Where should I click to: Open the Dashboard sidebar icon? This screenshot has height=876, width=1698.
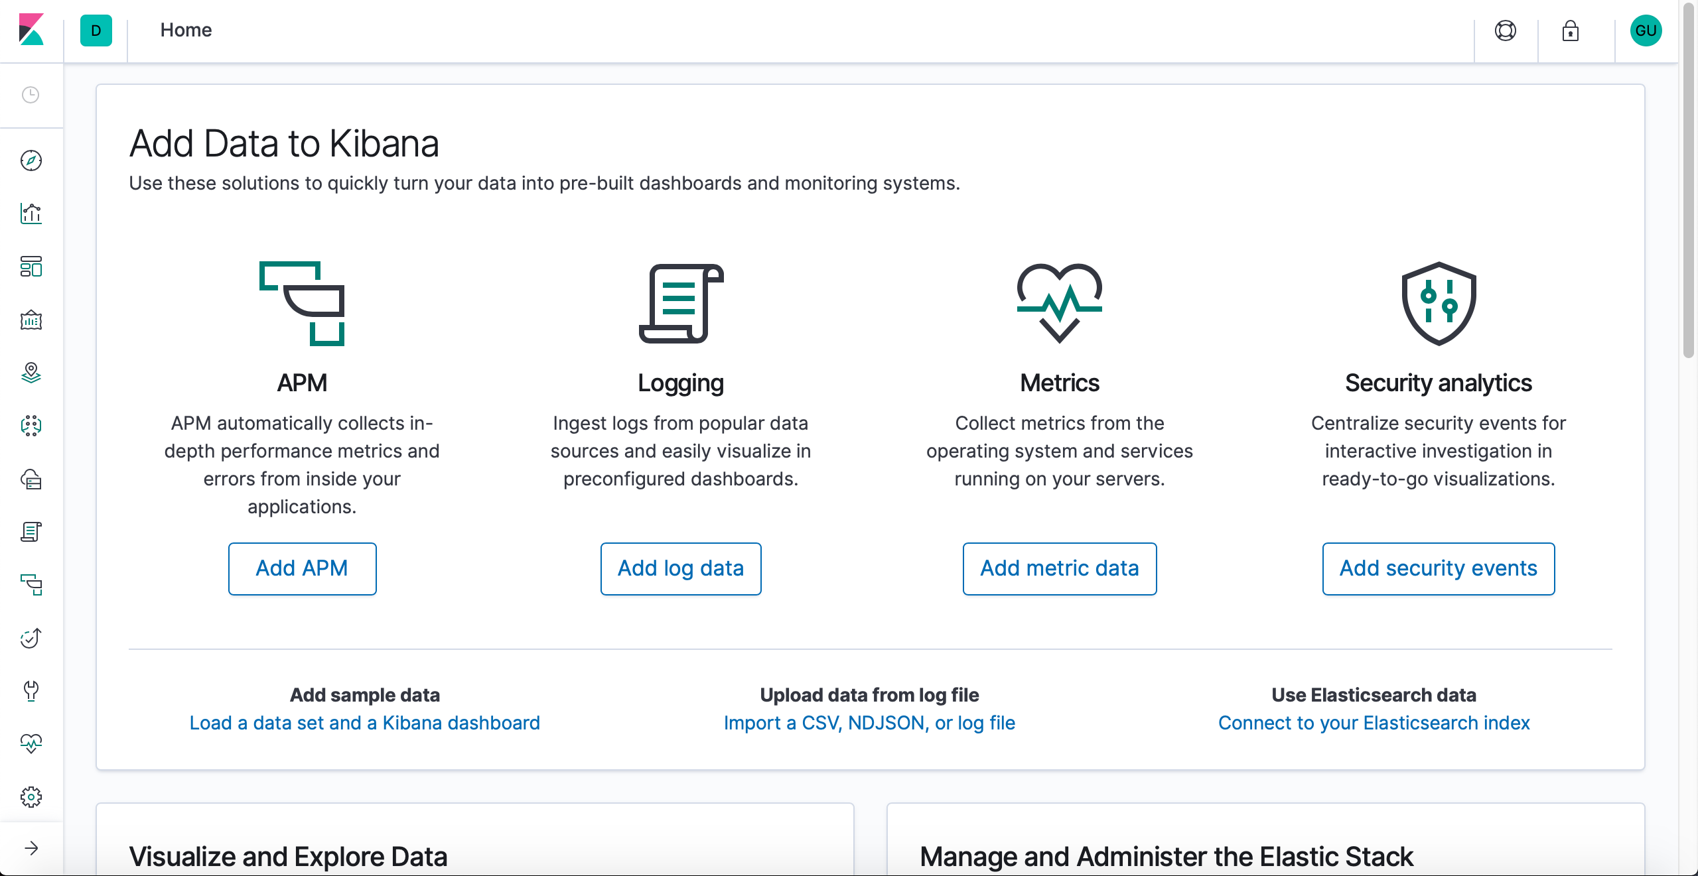tap(31, 267)
